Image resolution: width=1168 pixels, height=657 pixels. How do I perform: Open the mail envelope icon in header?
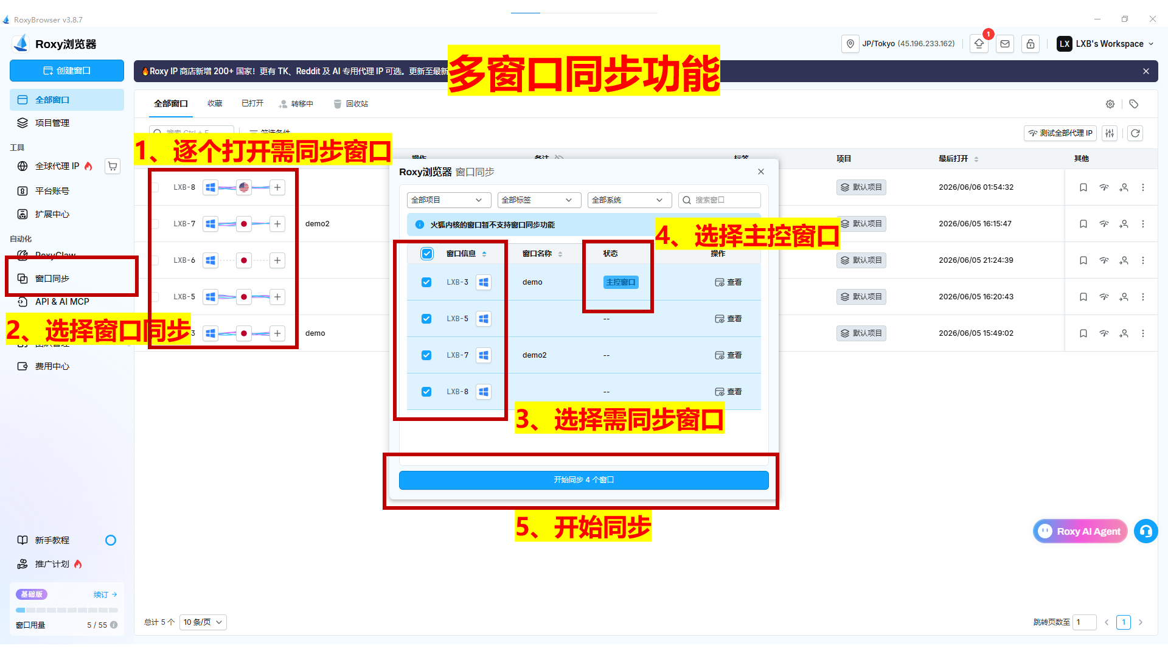(x=1005, y=44)
